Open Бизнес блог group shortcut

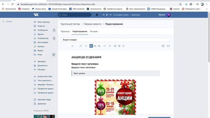(45, 76)
